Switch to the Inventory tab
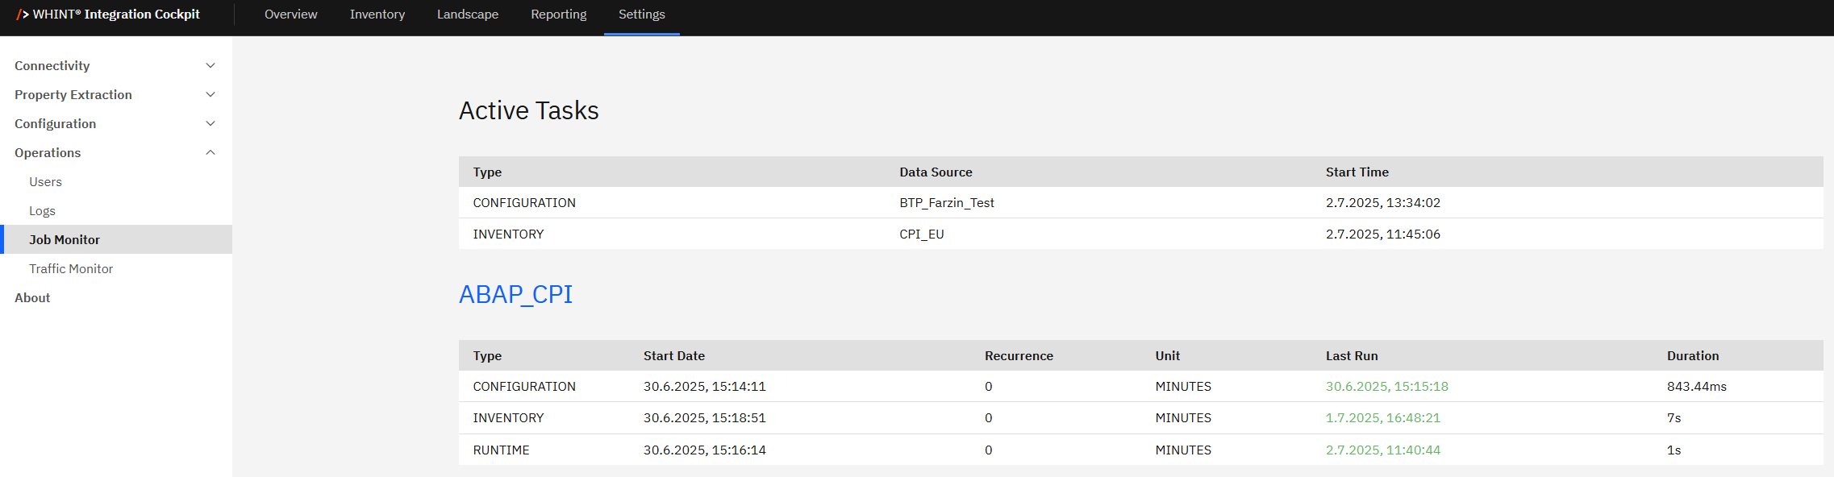Screen dimensions: 1834x477 pyautogui.click(x=377, y=15)
